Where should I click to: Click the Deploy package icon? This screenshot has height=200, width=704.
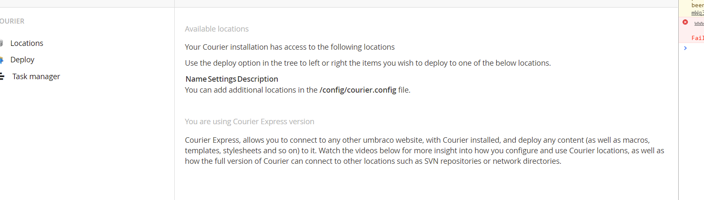point(1,60)
